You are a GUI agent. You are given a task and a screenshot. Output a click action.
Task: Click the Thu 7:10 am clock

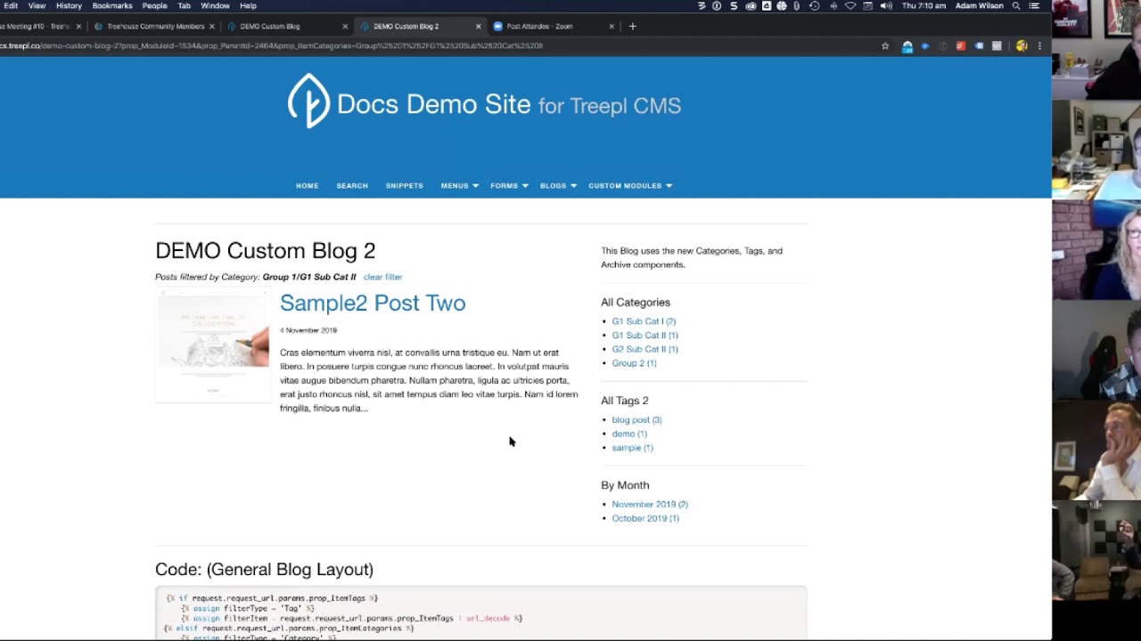[923, 6]
